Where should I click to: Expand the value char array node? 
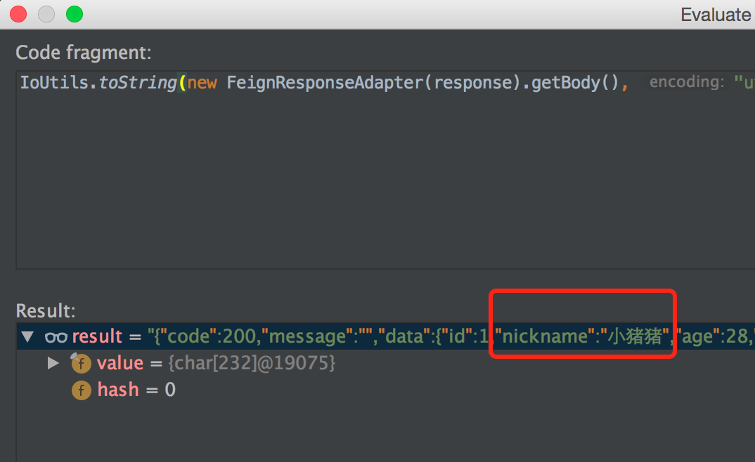click(x=53, y=363)
